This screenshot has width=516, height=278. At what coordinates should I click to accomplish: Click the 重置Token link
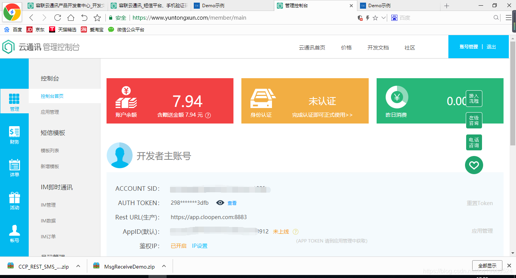click(x=480, y=203)
